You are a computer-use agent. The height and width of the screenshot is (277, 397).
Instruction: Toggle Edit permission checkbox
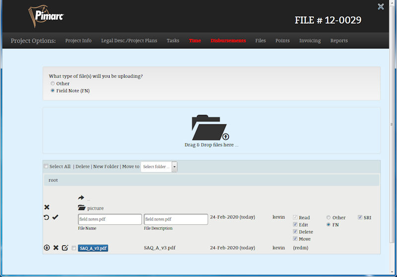(x=295, y=224)
